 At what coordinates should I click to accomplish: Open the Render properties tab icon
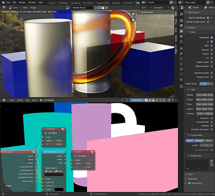[x=181, y=21]
